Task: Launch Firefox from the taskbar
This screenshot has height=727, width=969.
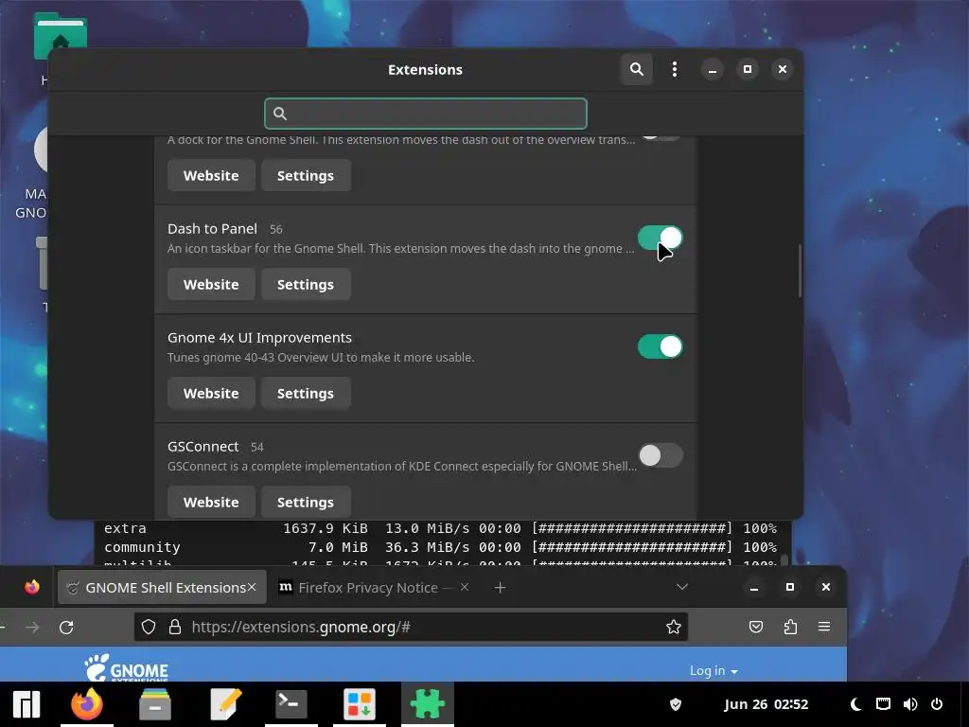Action: tap(86, 704)
